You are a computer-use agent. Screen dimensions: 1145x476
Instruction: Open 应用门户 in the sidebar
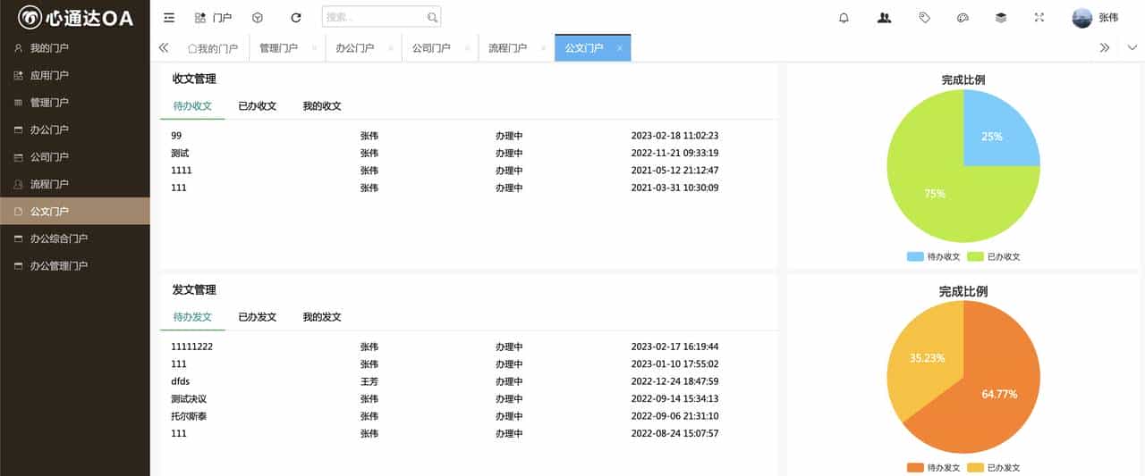(x=75, y=75)
